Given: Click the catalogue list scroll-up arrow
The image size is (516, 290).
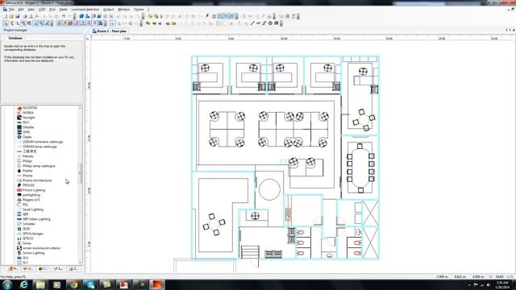Looking at the screenshot, I should tap(80, 108).
